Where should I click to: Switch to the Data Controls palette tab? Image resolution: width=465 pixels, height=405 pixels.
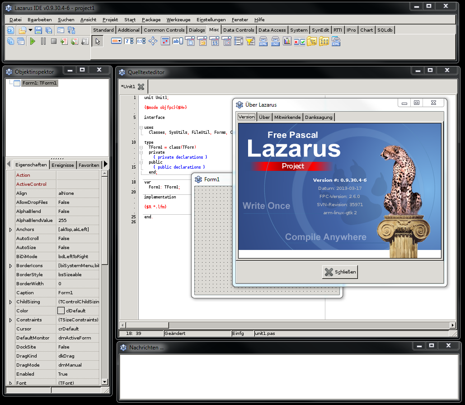point(239,30)
